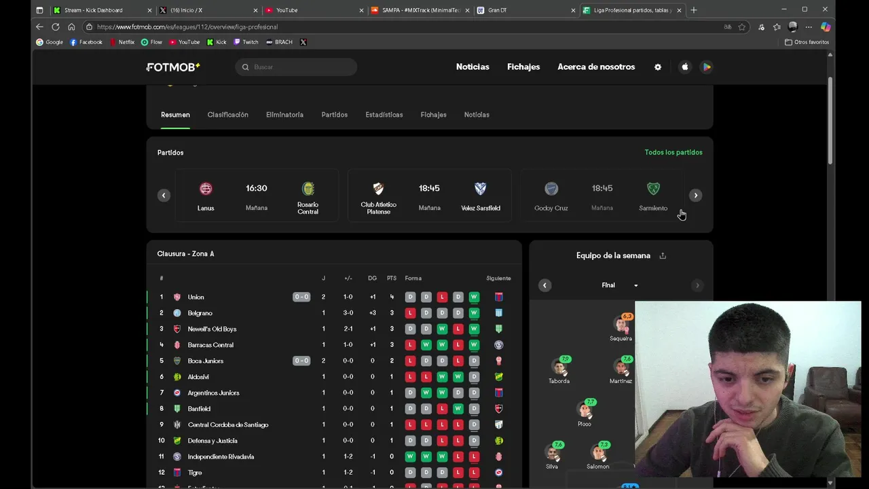This screenshot has width=869, height=489.
Task: Click the green W form badge for Belgrano
Action: (474, 313)
